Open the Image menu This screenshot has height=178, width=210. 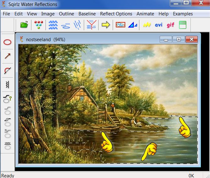[x=48, y=14]
